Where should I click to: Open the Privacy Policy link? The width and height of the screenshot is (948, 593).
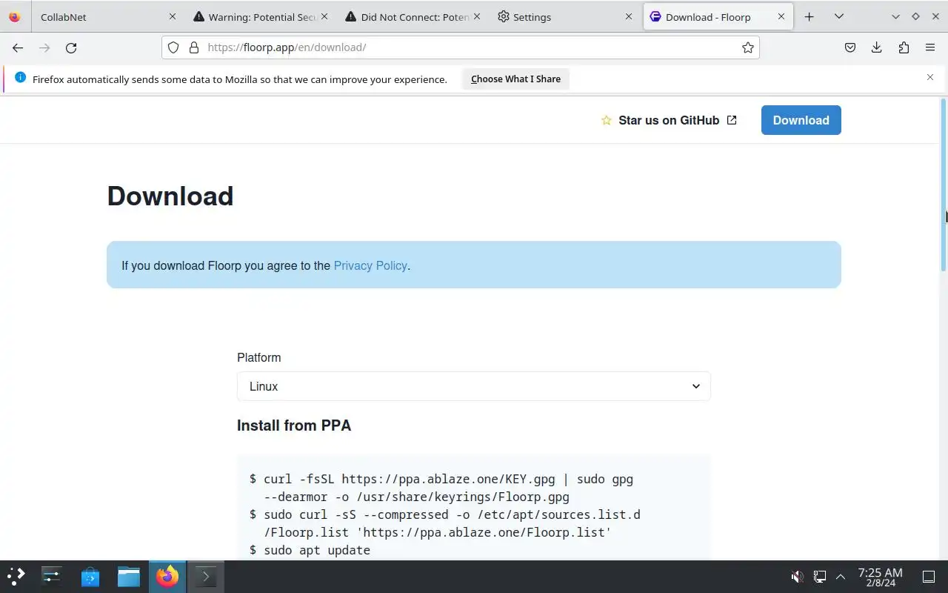370,265
